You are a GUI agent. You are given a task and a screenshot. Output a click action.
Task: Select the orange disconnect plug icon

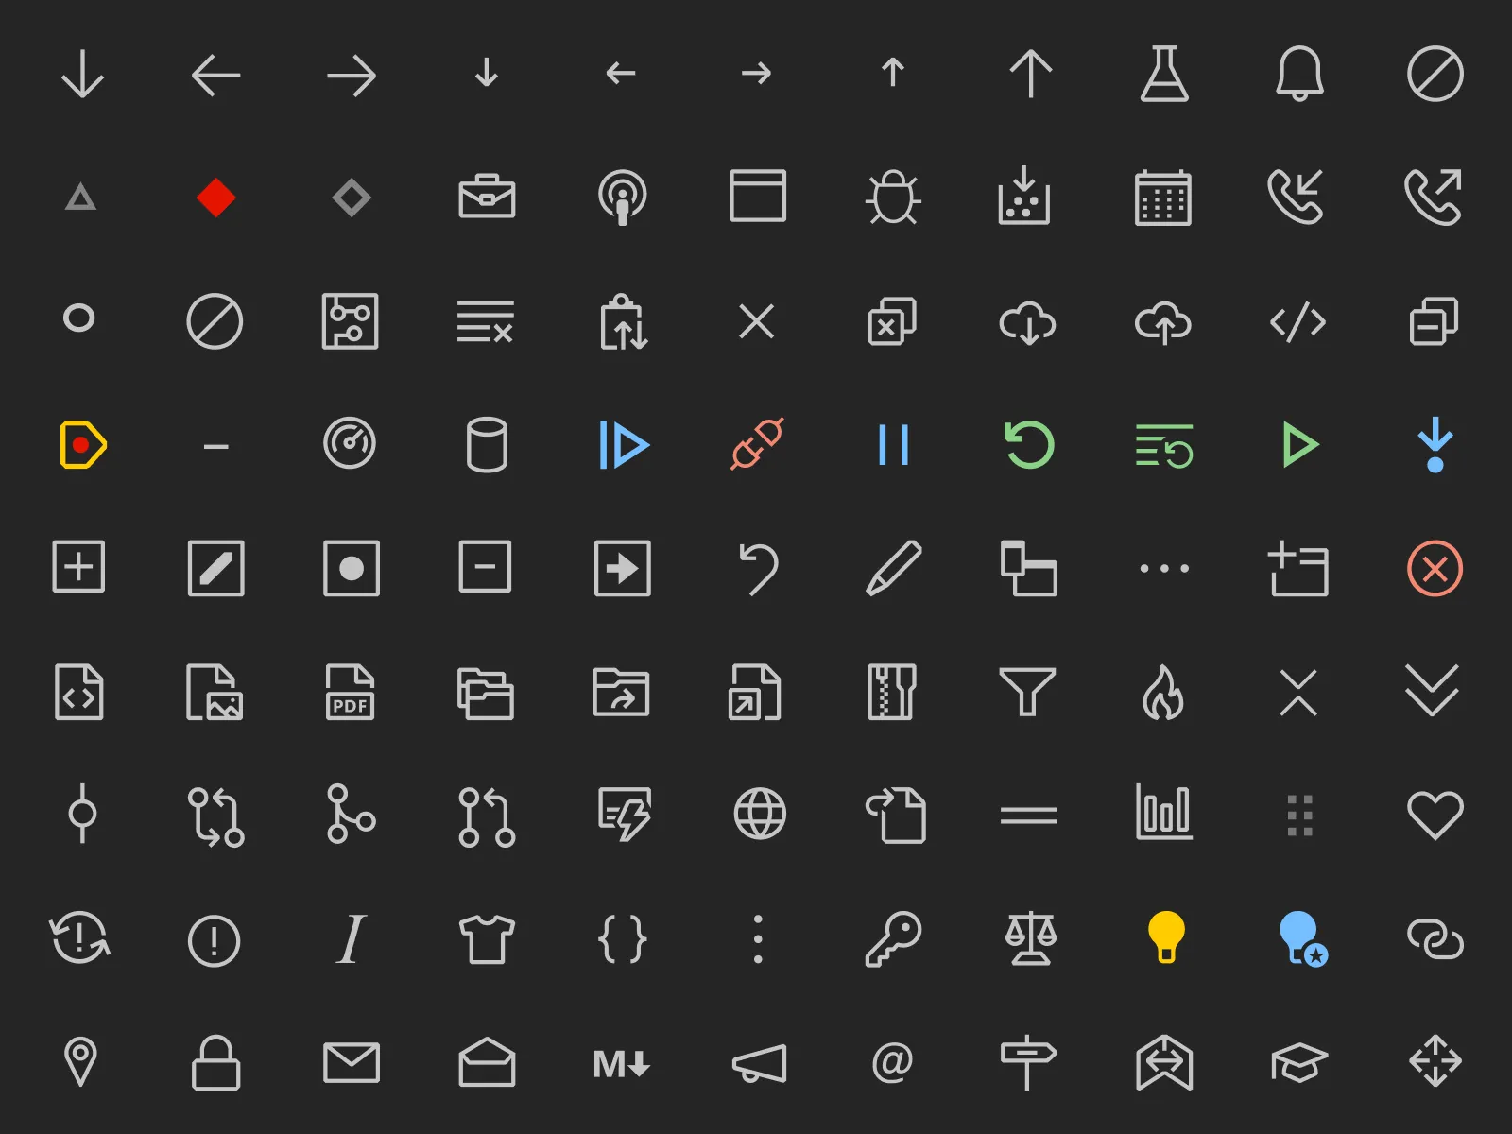[757, 444]
